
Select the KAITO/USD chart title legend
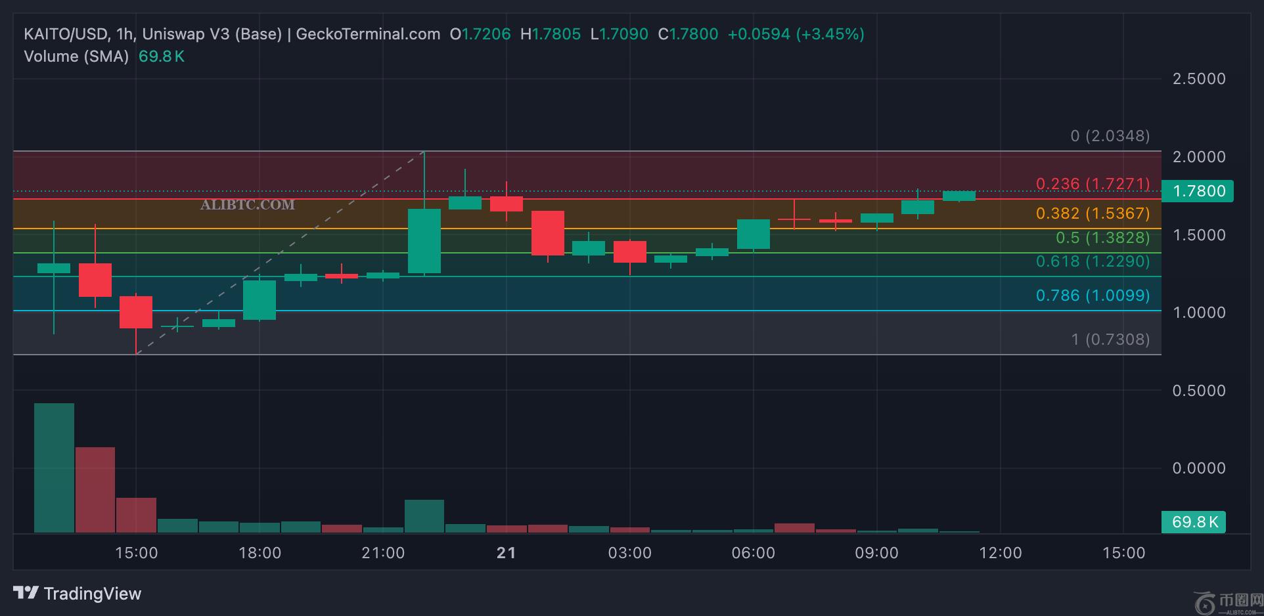[231, 34]
